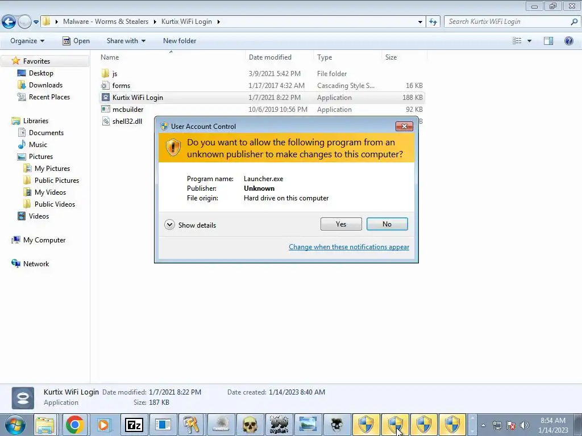The image size is (582, 436).
Task: Open the keys icon app in the taskbar
Action: (191, 425)
